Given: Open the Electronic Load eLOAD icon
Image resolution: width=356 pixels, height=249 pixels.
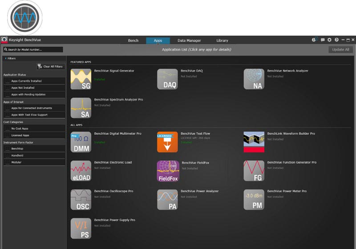Looking at the screenshot, I should (81, 171).
